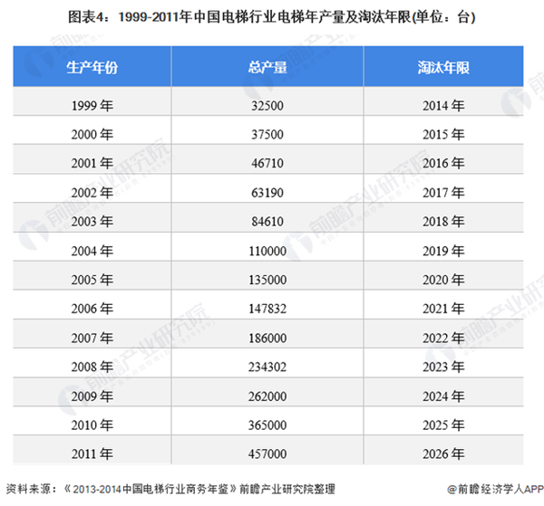Click the 1999 年 production year cell
Image resolution: width=544 pixels, height=506 pixels.
pos(92,105)
